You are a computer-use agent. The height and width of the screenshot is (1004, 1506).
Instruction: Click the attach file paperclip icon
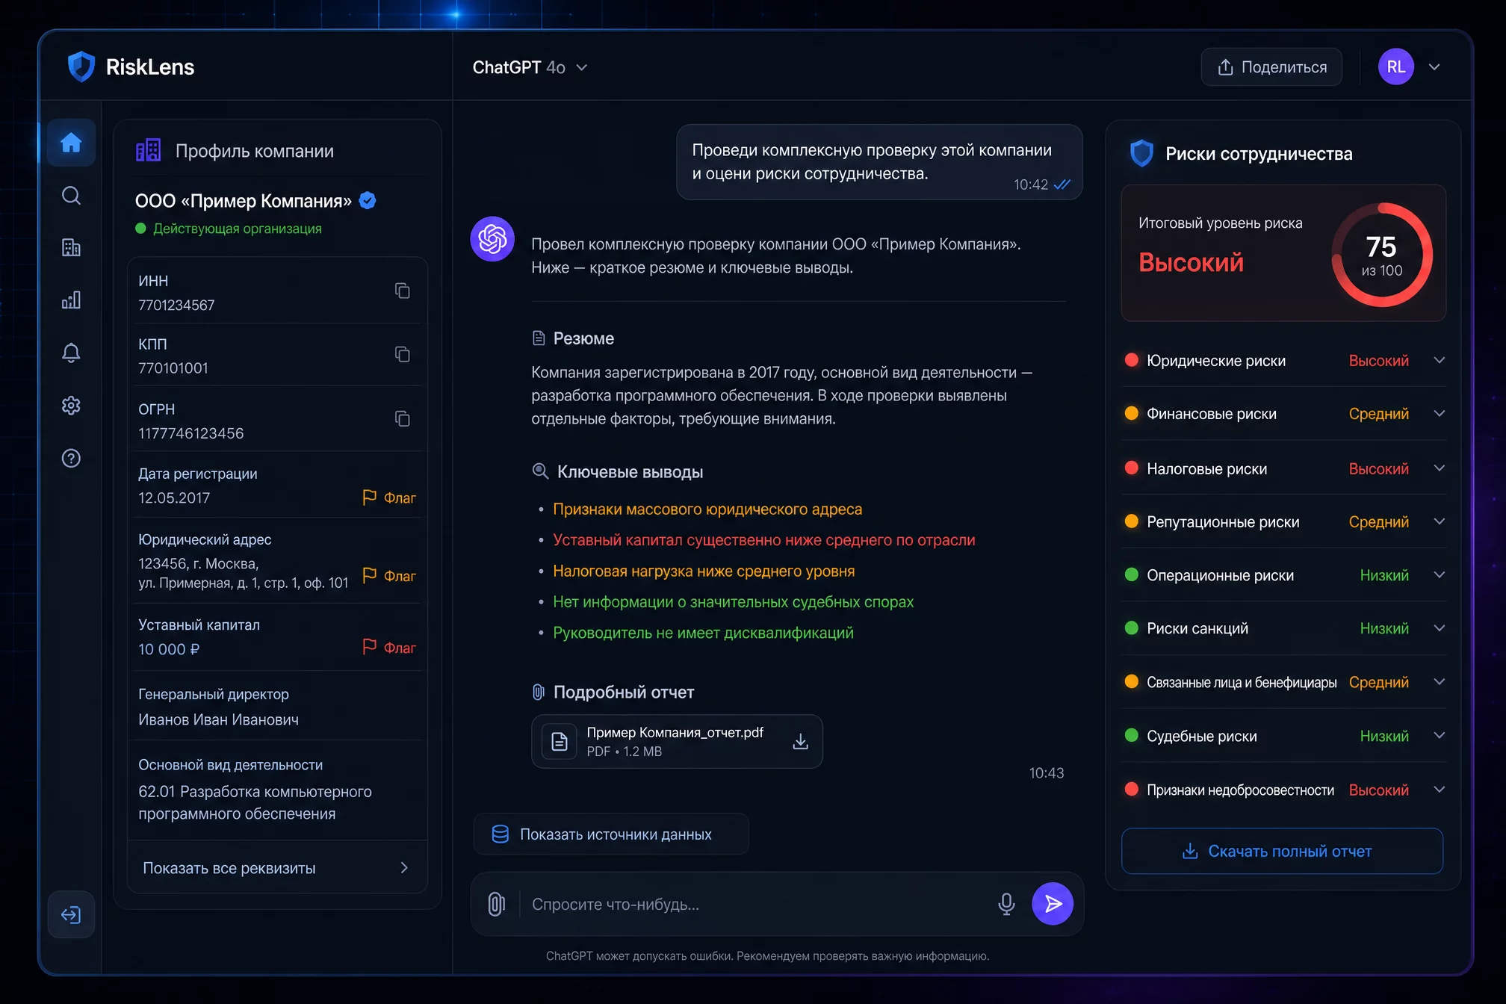click(496, 904)
